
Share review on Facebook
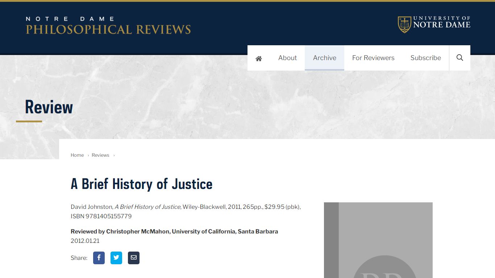point(99,258)
